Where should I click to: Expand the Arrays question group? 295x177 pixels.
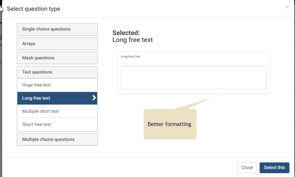pyautogui.click(x=57, y=44)
